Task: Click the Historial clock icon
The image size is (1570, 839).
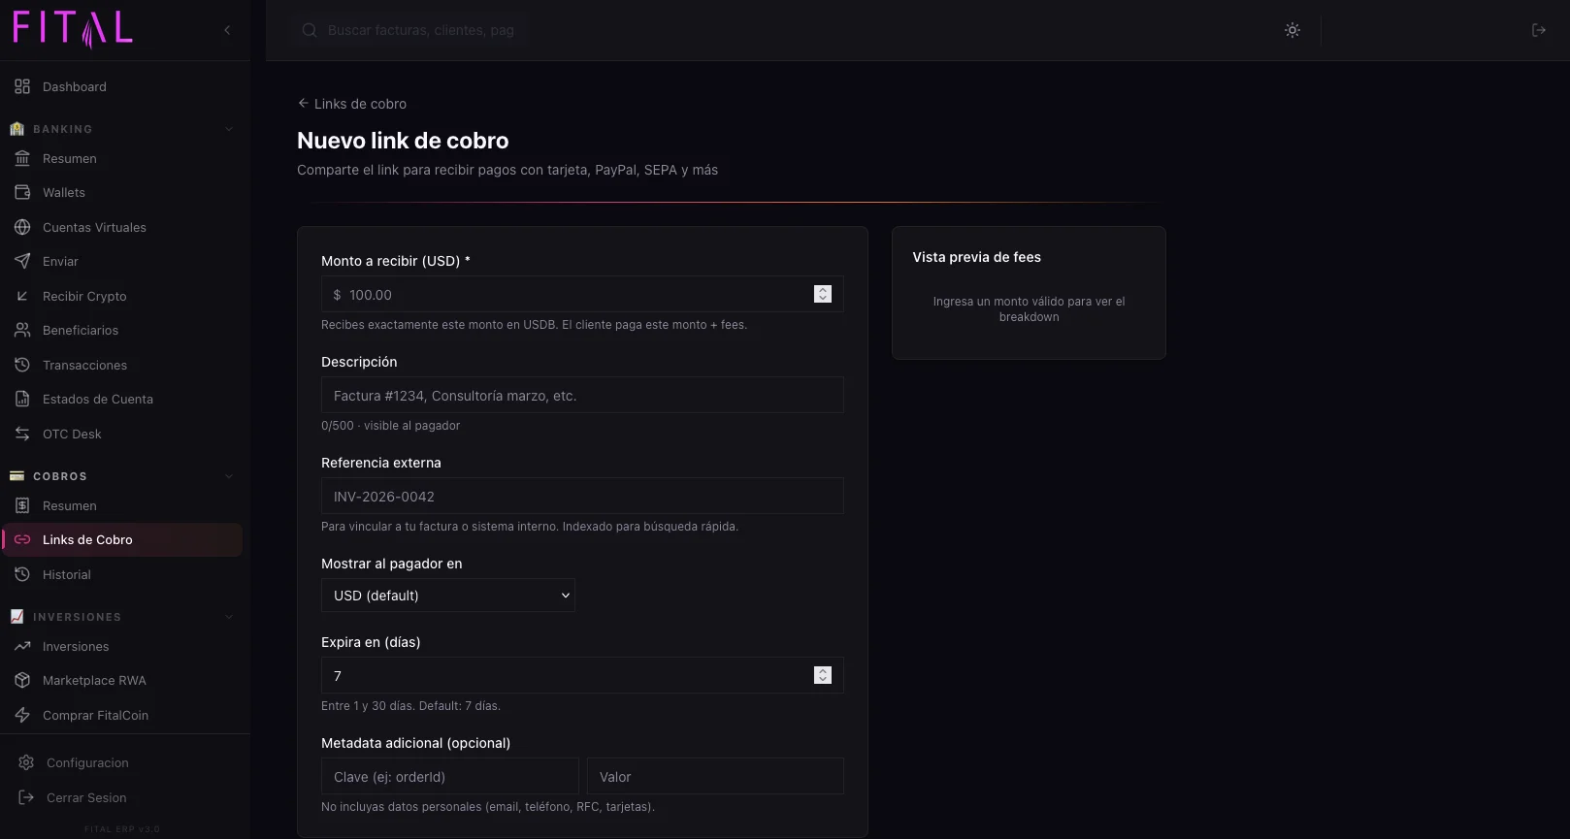Action: pyautogui.click(x=22, y=574)
